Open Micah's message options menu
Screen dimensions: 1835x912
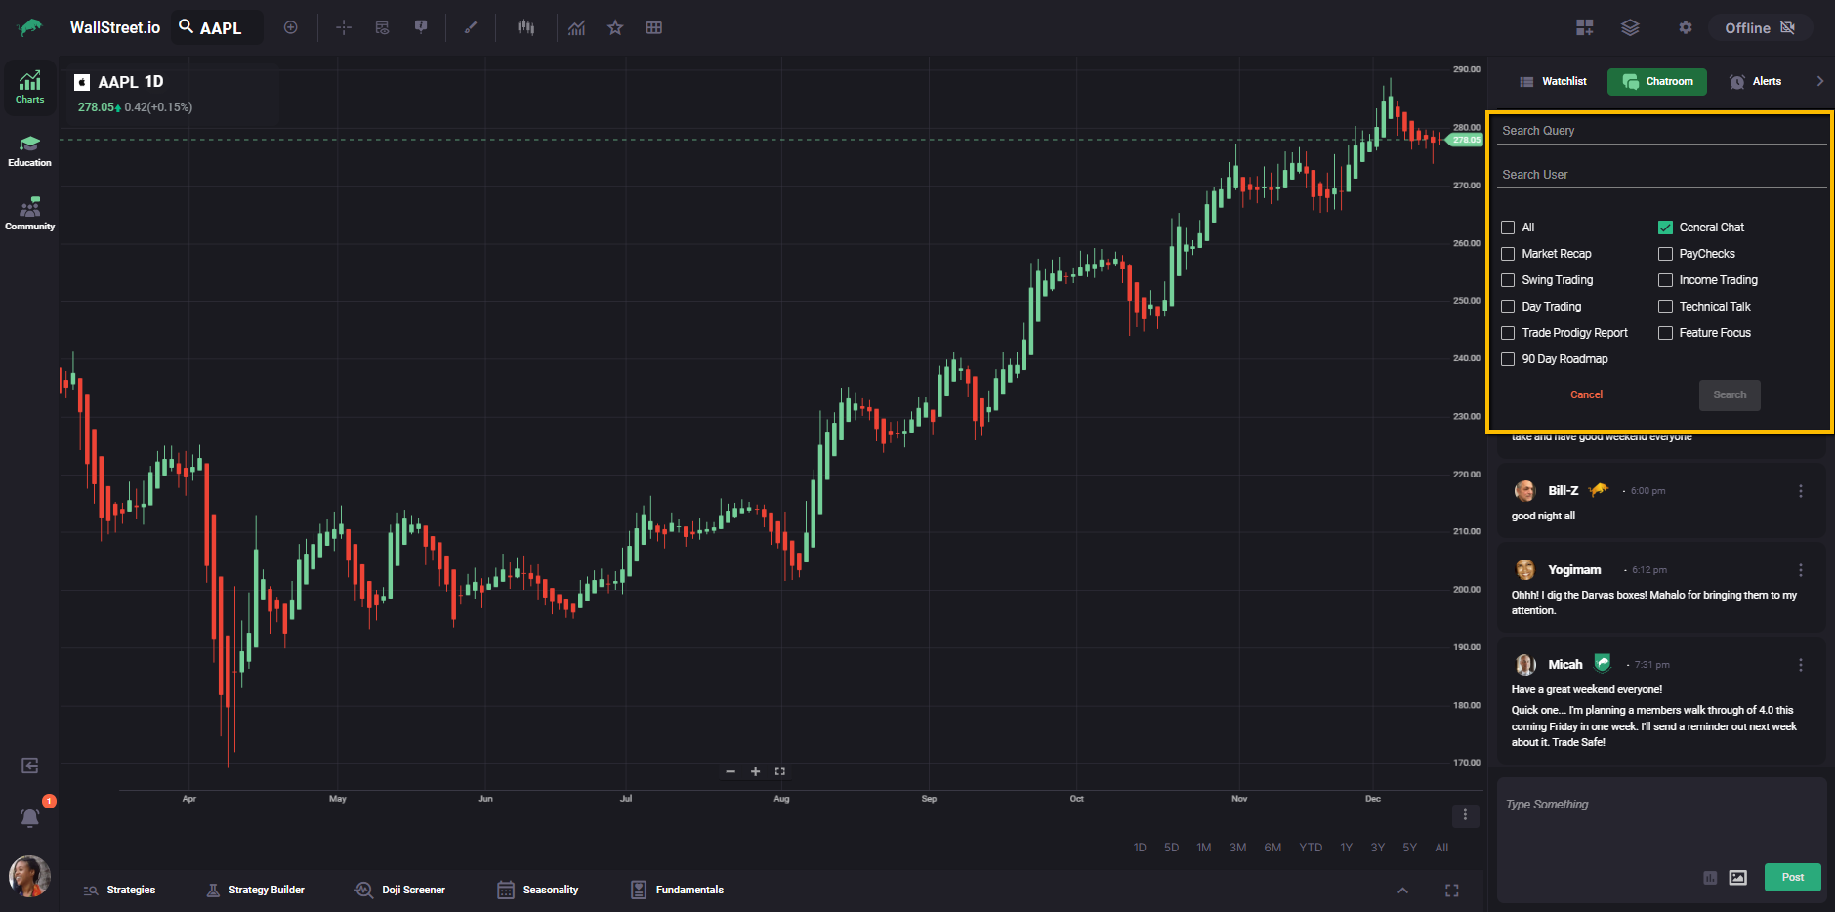pyautogui.click(x=1800, y=665)
